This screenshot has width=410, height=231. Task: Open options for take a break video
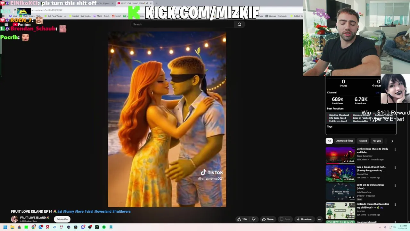click(395, 167)
